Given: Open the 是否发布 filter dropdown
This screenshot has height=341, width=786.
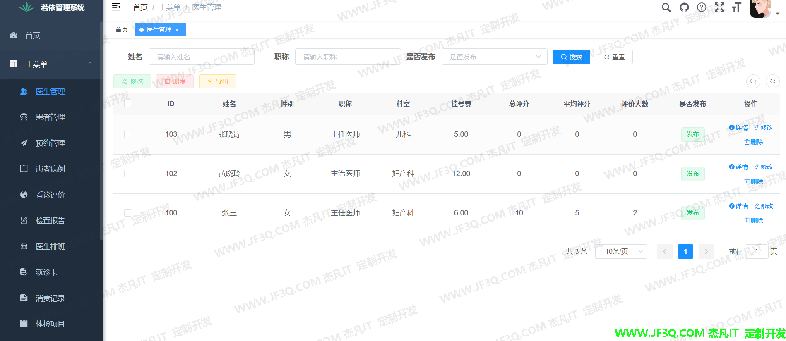Looking at the screenshot, I should coord(494,57).
